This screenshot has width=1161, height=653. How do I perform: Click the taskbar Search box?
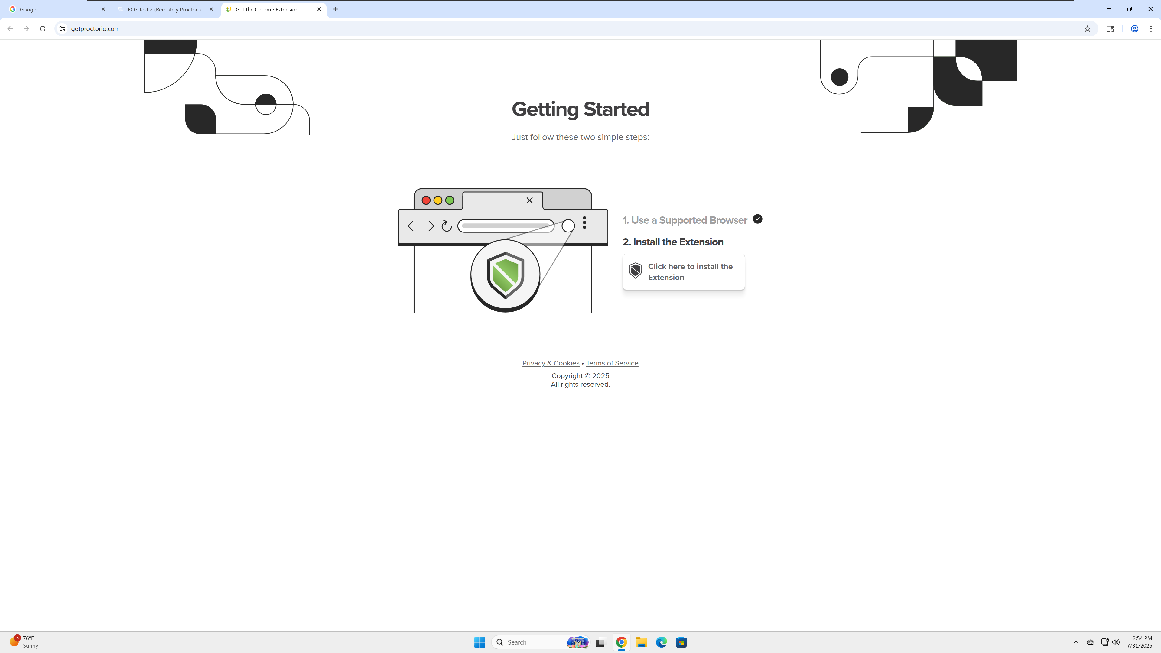tap(541, 642)
